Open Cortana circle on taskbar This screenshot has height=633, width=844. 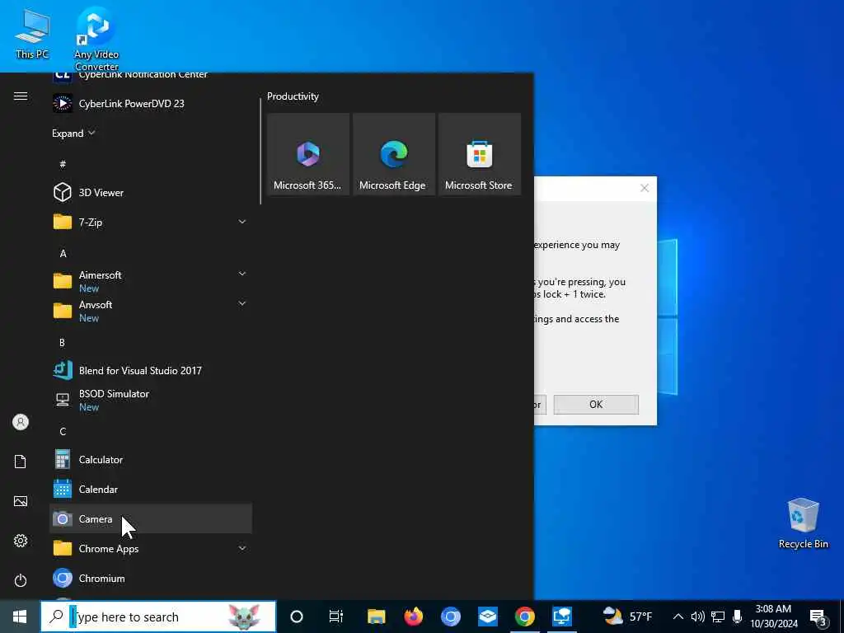[297, 617]
